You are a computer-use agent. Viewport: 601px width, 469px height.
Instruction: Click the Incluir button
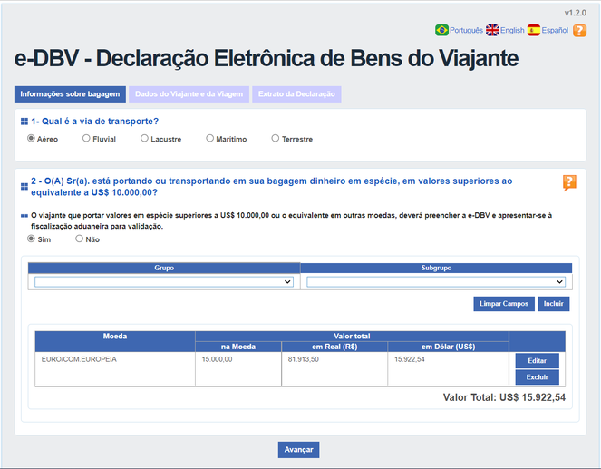click(553, 304)
